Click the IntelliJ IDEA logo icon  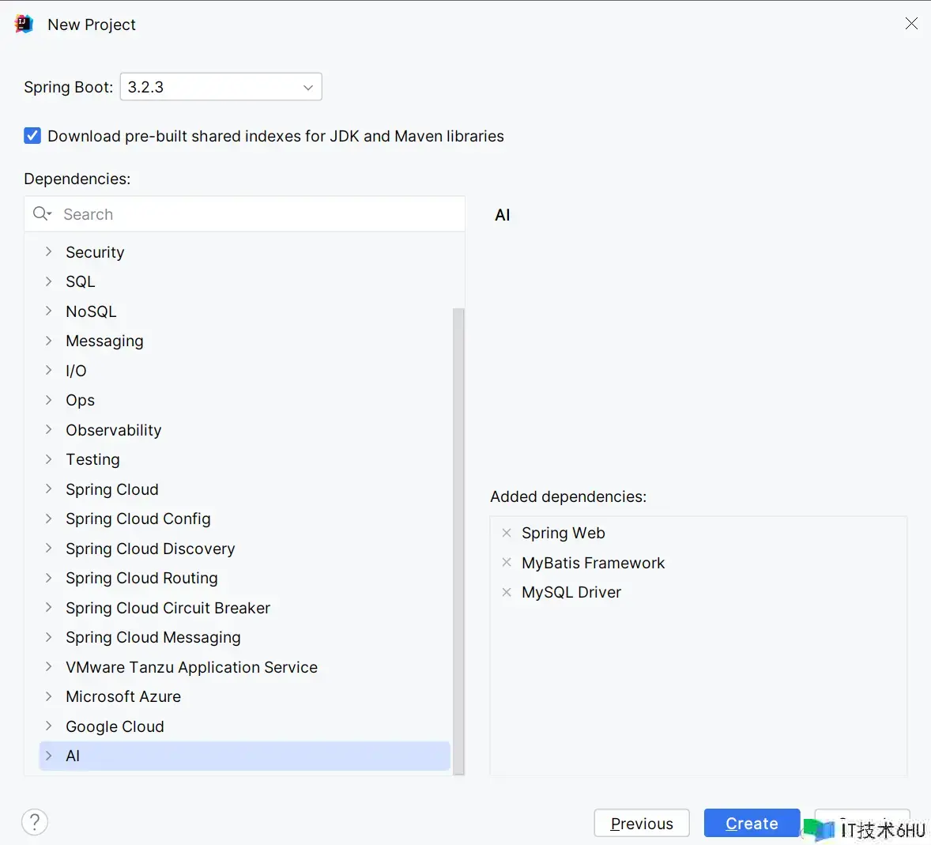(x=24, y=25)
